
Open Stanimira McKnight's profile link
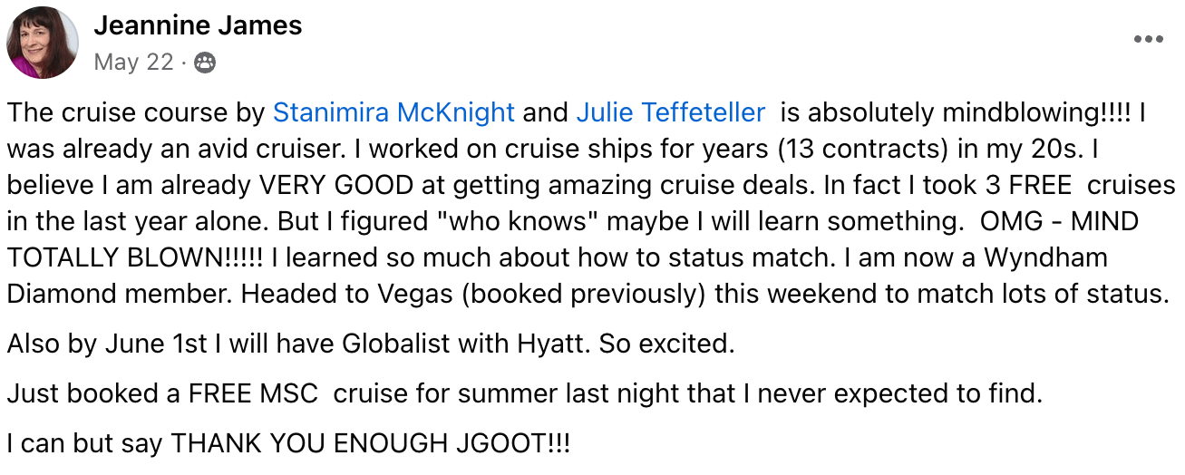(393, 112)
